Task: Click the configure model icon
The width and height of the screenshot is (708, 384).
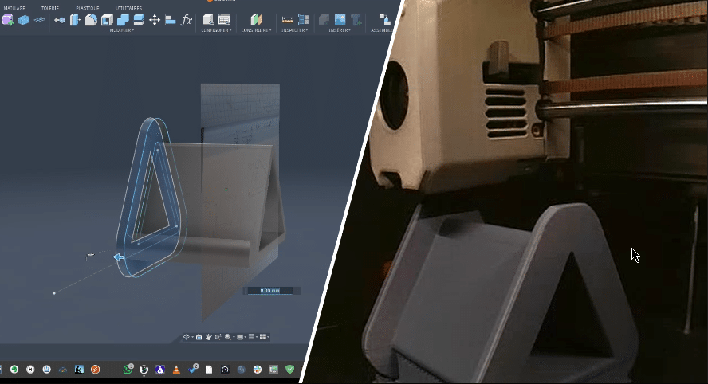Action: coord(208,20)
